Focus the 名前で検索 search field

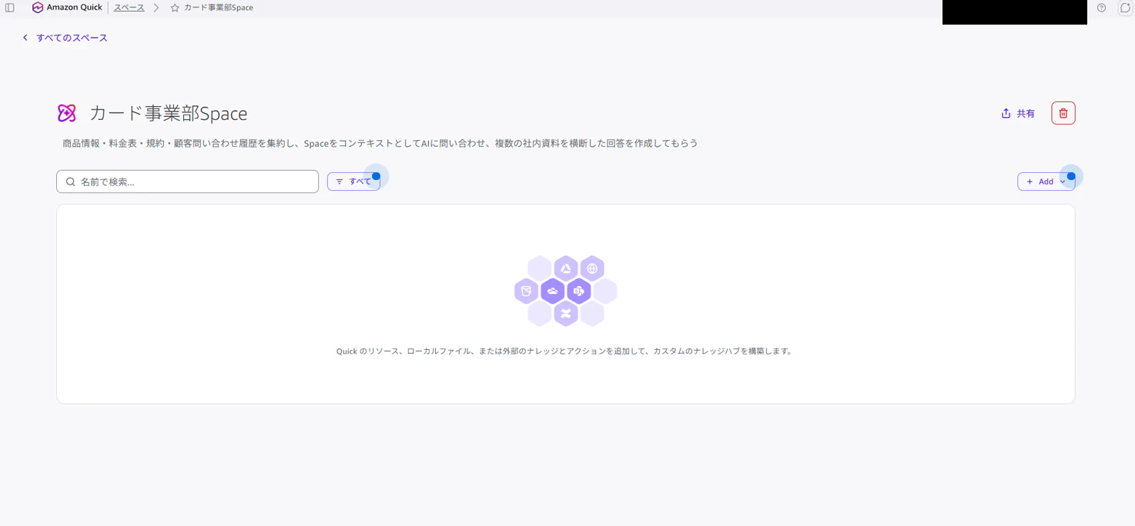(187, 181)
